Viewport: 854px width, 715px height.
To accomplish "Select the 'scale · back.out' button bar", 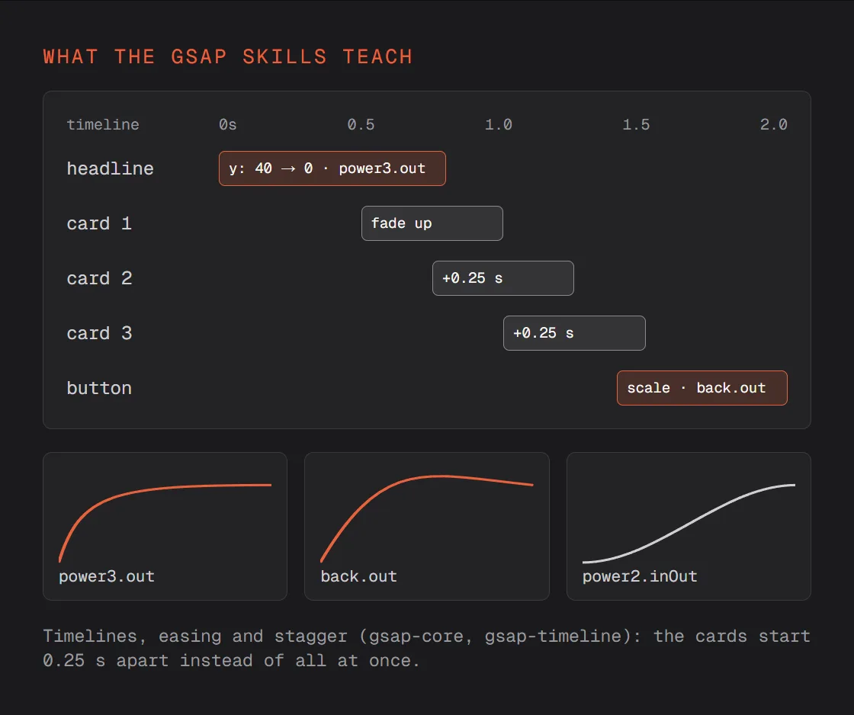I will [x=702, y=388].
